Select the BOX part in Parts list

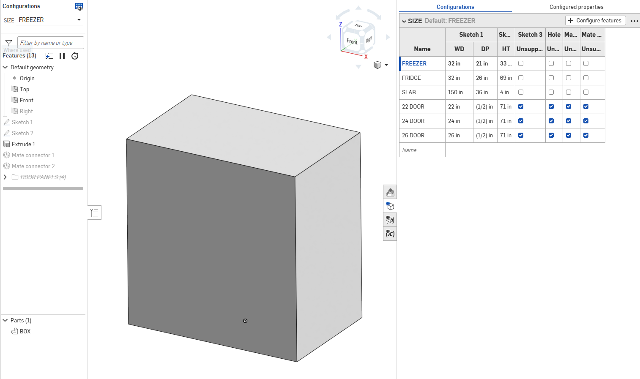(x=25, y=331)
